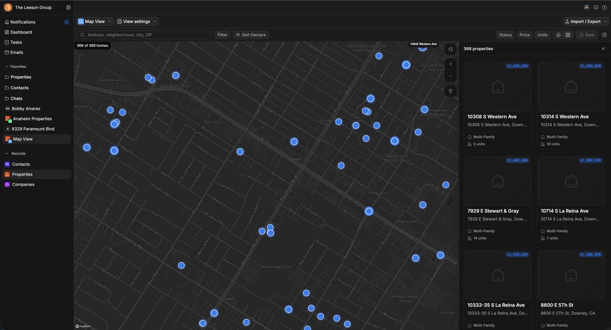The height and width of the screenshot is (330, 611).
Task: Click '368 of 368 homes' counter
Action: point(92,45)
